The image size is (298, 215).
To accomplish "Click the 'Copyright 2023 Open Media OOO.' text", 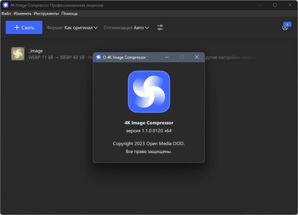I will point(149,143).
